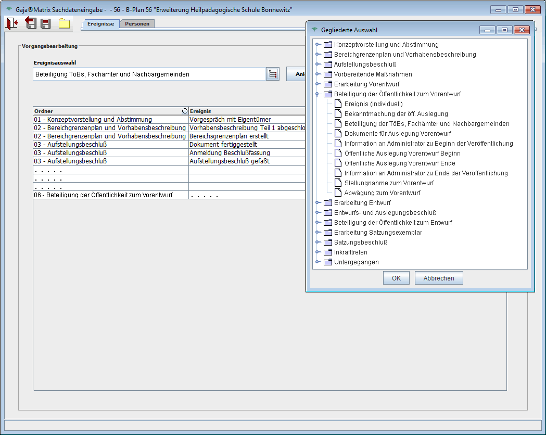Select the Ereignisse tab
546x435 pixels.
pyautogui.click(x=101, y=24)
